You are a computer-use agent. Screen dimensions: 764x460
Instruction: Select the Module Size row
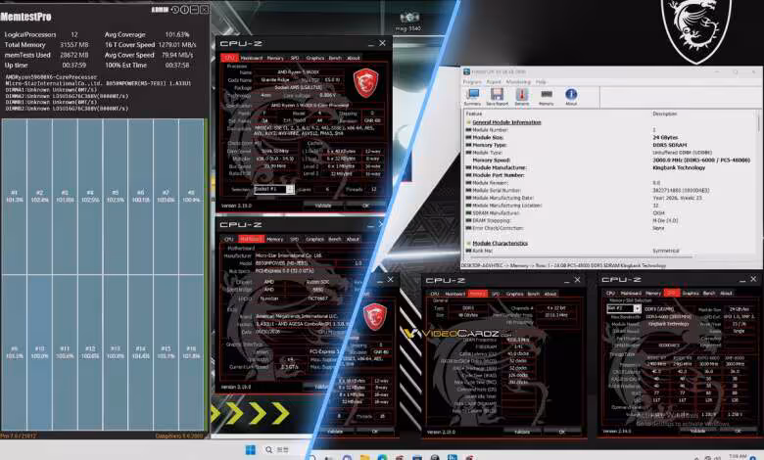[x=609, y=137]
